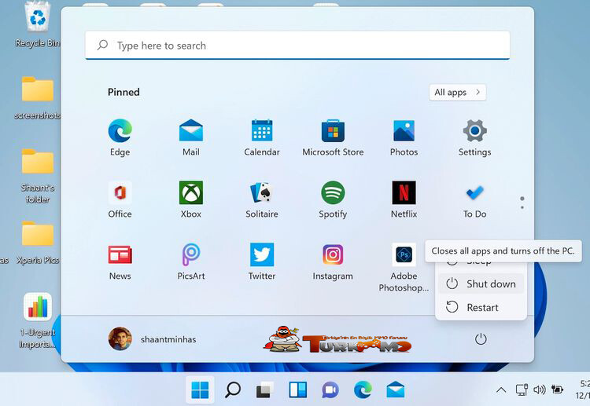Open Task View on the taskbar
This screenshot has width=590, height=406.
(265, 390)
